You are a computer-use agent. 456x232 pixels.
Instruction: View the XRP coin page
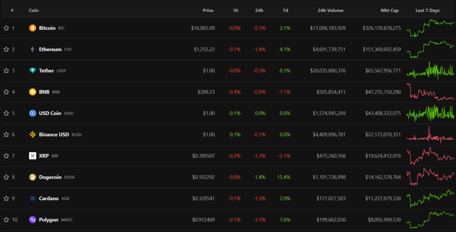44,156
